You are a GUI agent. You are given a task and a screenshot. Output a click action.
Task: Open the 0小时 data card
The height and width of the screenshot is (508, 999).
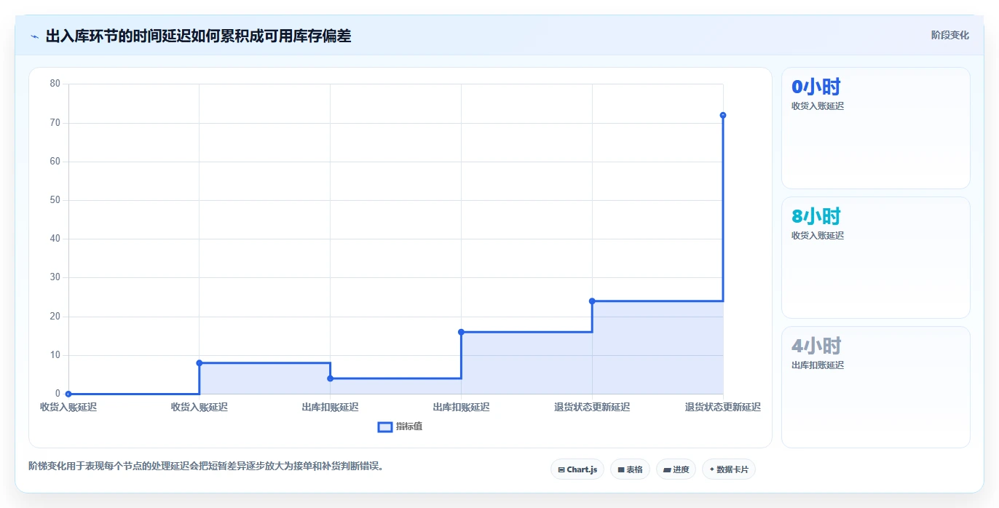[875, 128]
